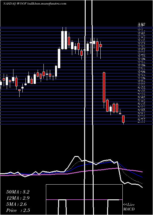153x215 pixels.
Task: Click the <<Live MACD label
Action: [x=129, y=207]
